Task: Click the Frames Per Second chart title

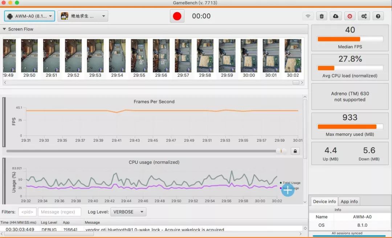Action: click(154, 102)
